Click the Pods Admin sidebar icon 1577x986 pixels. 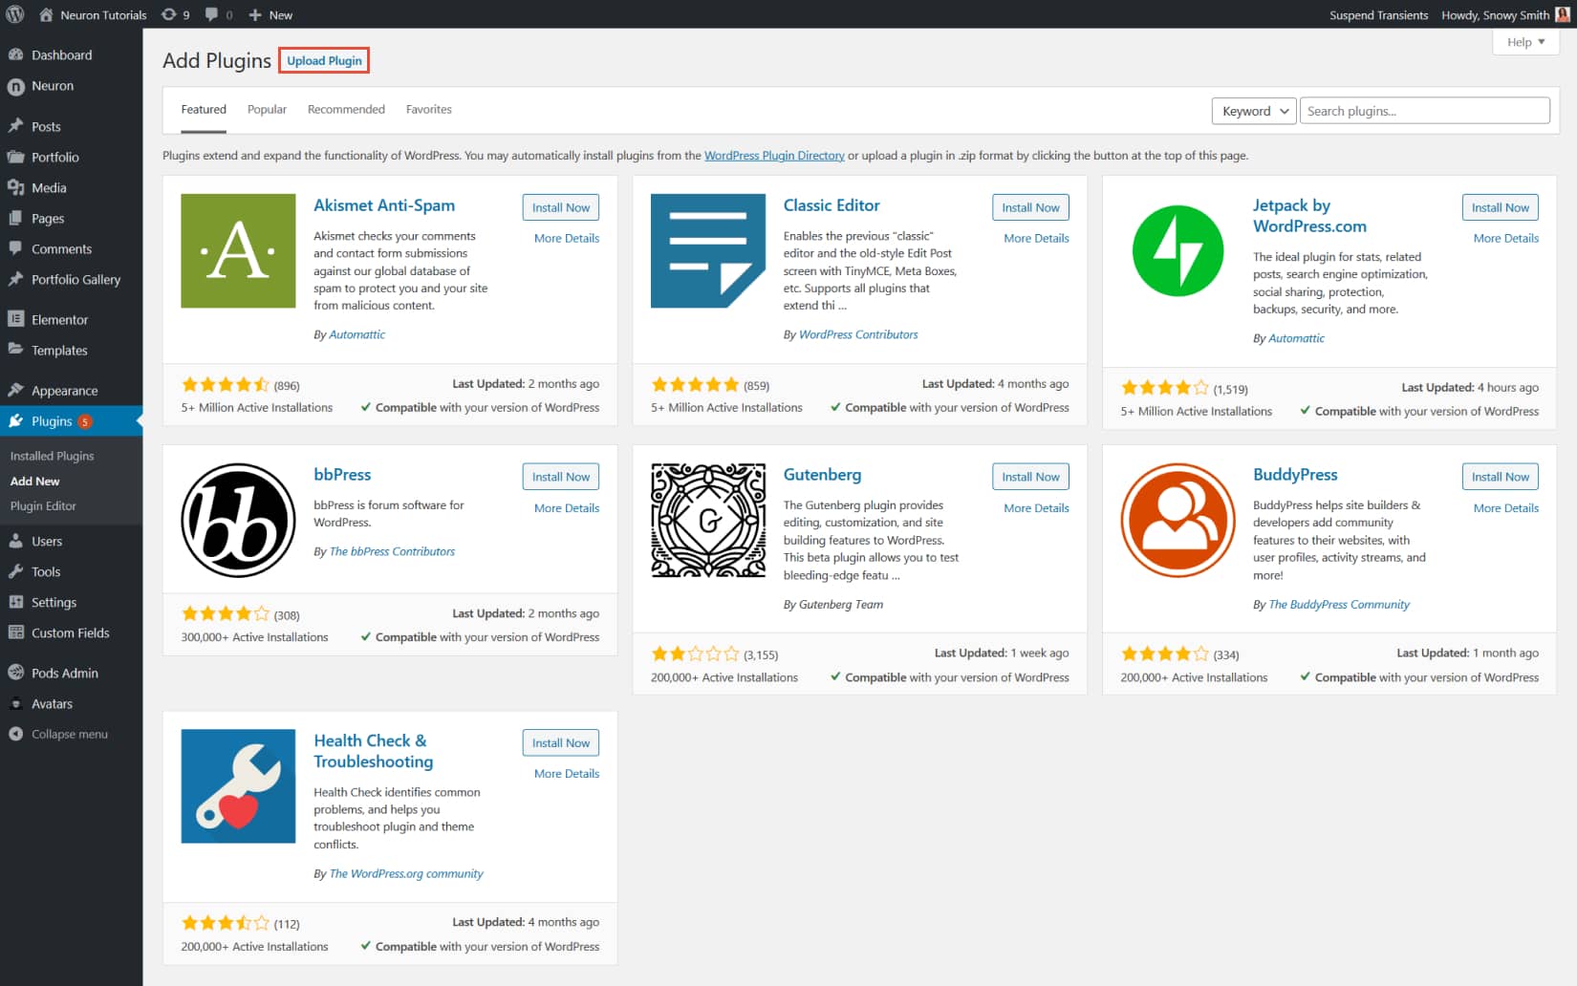(x=17, y=673)
